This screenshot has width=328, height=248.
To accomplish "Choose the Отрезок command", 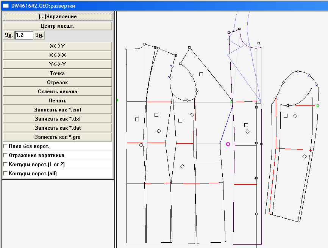I will click(x=58, y=82).
